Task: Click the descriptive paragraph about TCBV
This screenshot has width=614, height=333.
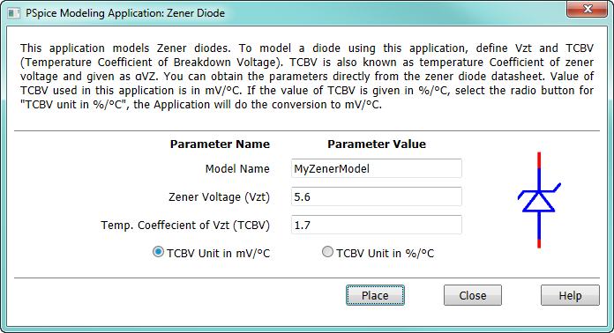Action: point(307,77)
